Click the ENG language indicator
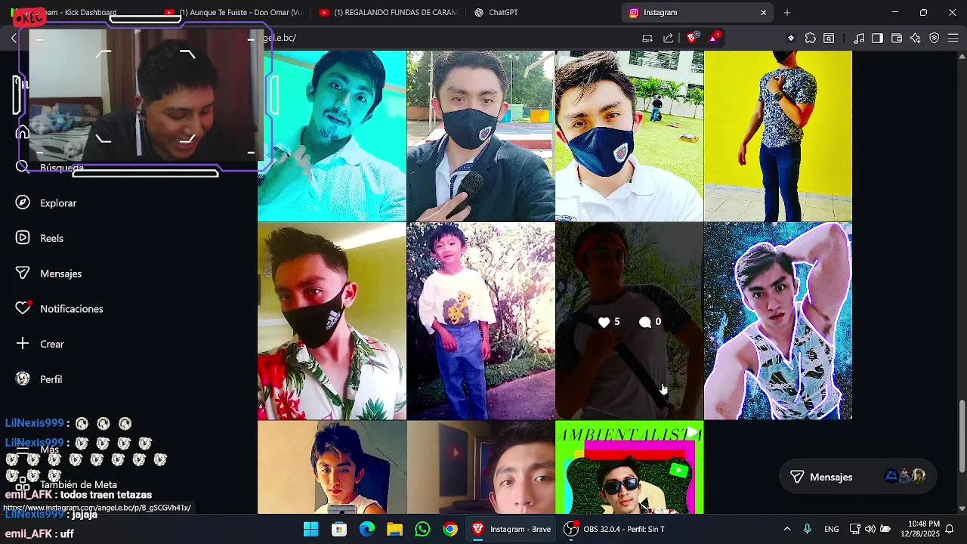Image resolution: width=967 pixels, height=544 pixels. tap(831, 529)
